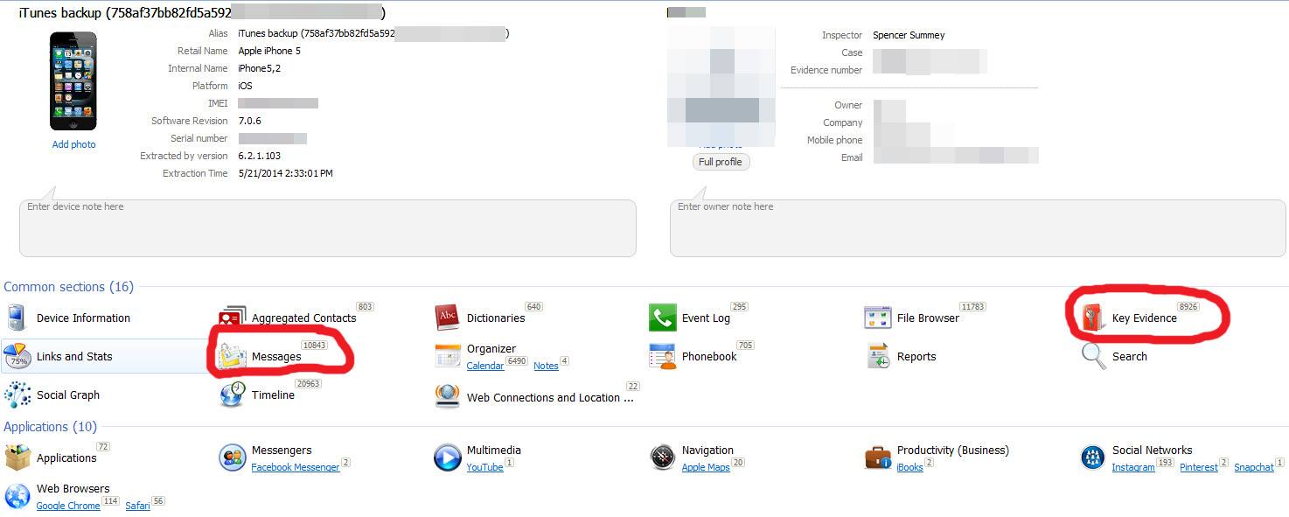Open the Facebook Messenger link
Viewport: 1289px width, 517px height.
(x=296, y=467)
